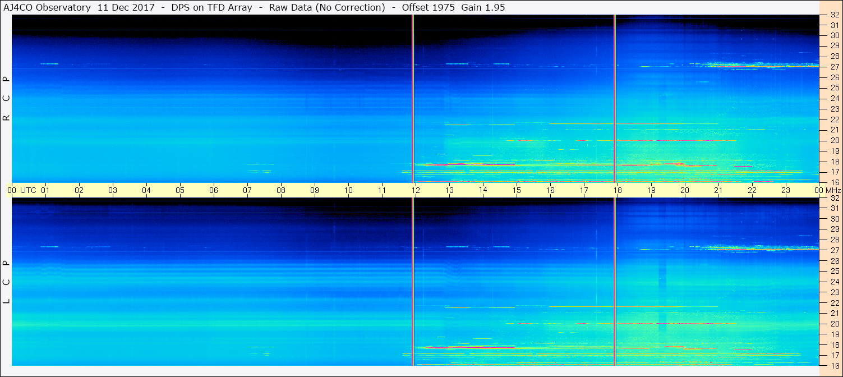Pick the '20' MHz label on LCP scale
843x377 pixels.
tap(835, 324)
